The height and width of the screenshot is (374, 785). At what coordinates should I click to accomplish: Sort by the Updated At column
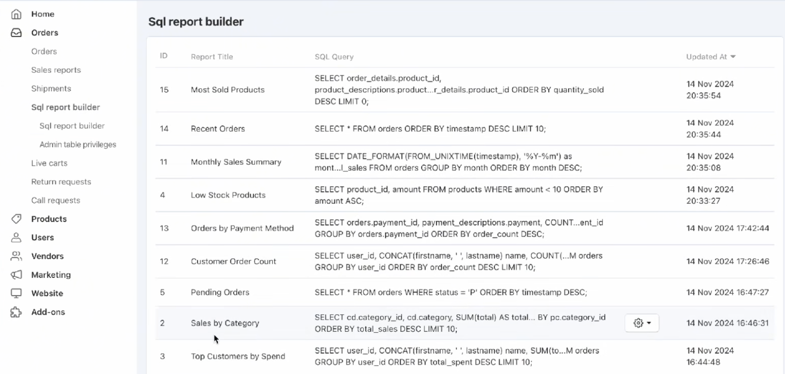tap(710, 57)
